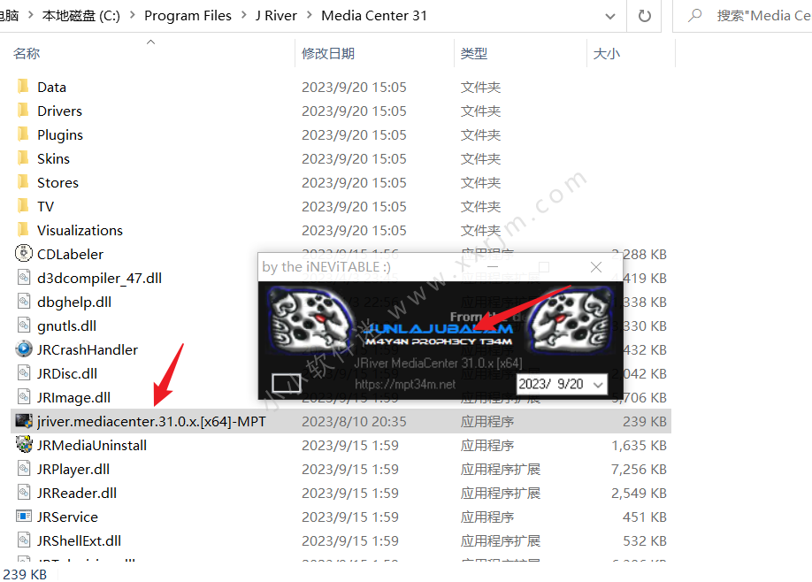Viewport: 812px width, 582px height.
Task: Click the JRCrashHandler application icon
Action: pos(24,349)
